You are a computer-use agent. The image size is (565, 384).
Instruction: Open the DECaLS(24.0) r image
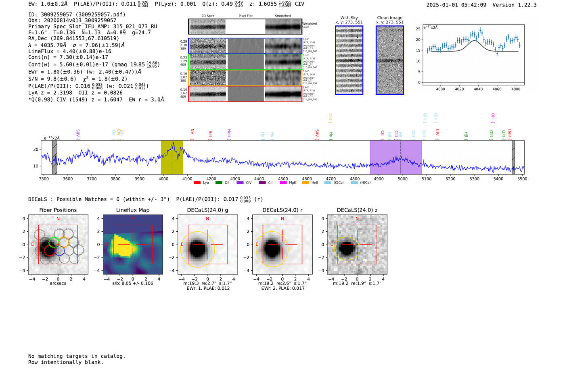click(282, 244)
